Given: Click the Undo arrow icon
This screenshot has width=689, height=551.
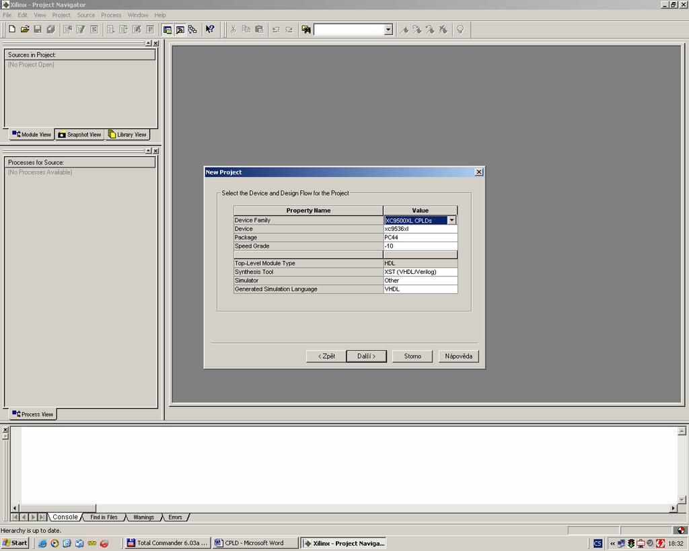Looking at the screenshot, I should click(x=276, y=30).
